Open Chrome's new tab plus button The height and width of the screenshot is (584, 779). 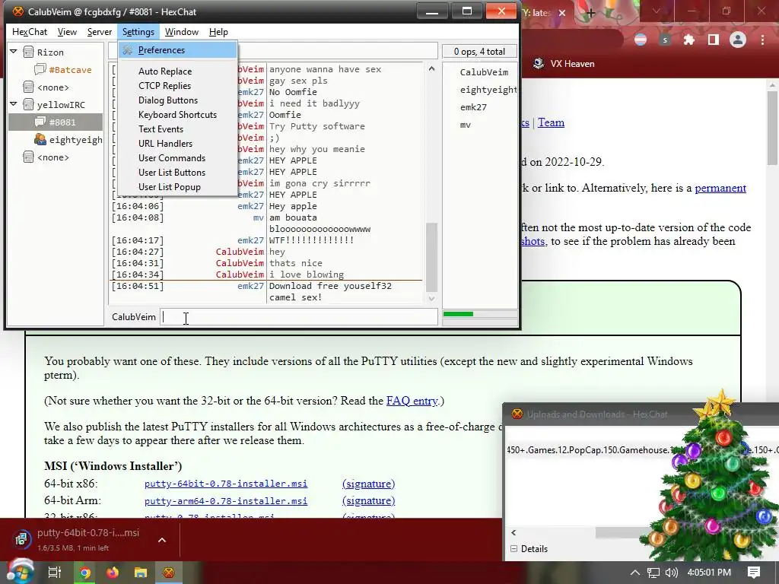(x=590, y=13)
